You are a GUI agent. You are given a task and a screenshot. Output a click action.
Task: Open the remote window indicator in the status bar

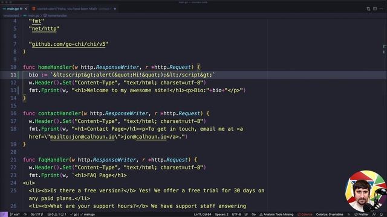coord(4,215)
